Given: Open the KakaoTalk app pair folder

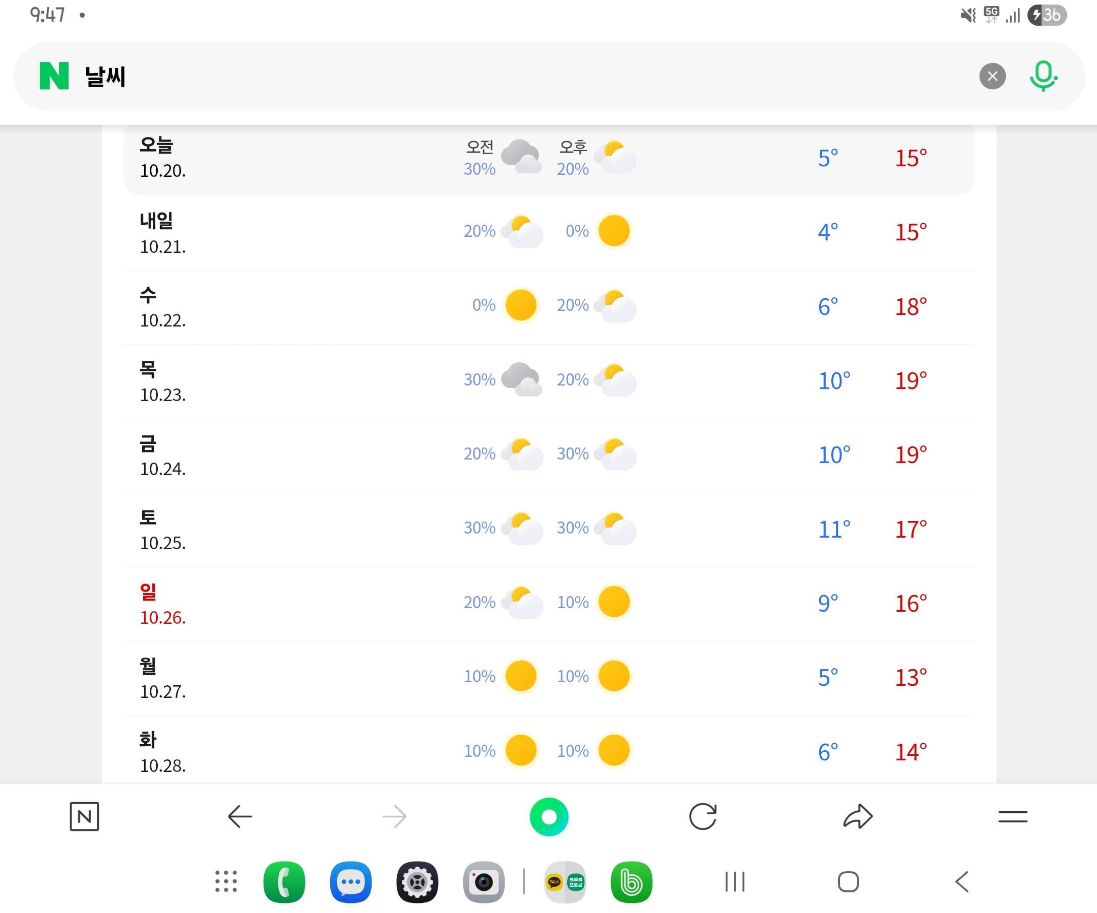Looking at the screenshot, I should pos(565,881).
